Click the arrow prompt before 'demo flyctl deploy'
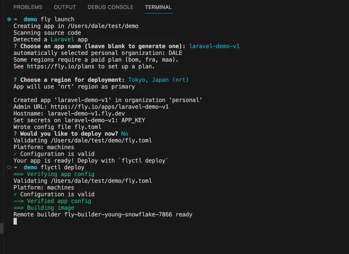The height and width of the screenshot is (254, 349). click(16, 167)
